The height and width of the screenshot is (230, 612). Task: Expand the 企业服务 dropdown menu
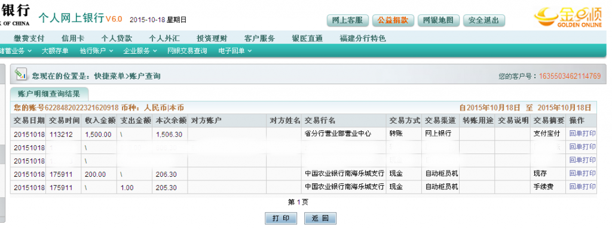140,51
